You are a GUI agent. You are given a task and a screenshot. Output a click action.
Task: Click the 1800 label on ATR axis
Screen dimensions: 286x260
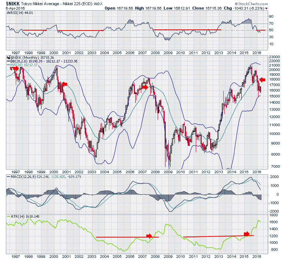(x=273, y=215)
